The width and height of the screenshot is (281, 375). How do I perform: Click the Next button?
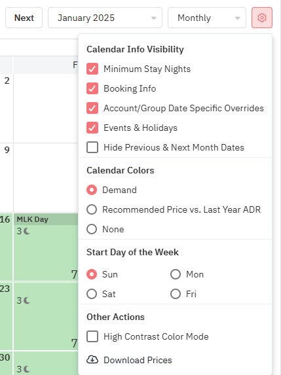[x=24, y=18]
